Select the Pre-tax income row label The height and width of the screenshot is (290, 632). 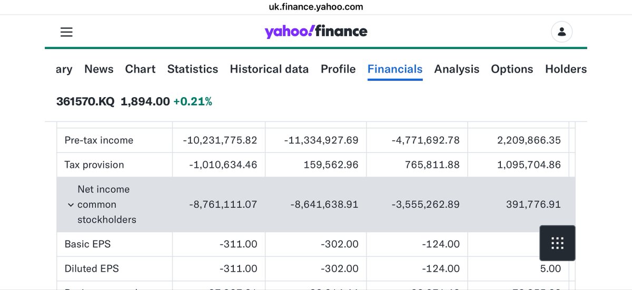[99, 140]
